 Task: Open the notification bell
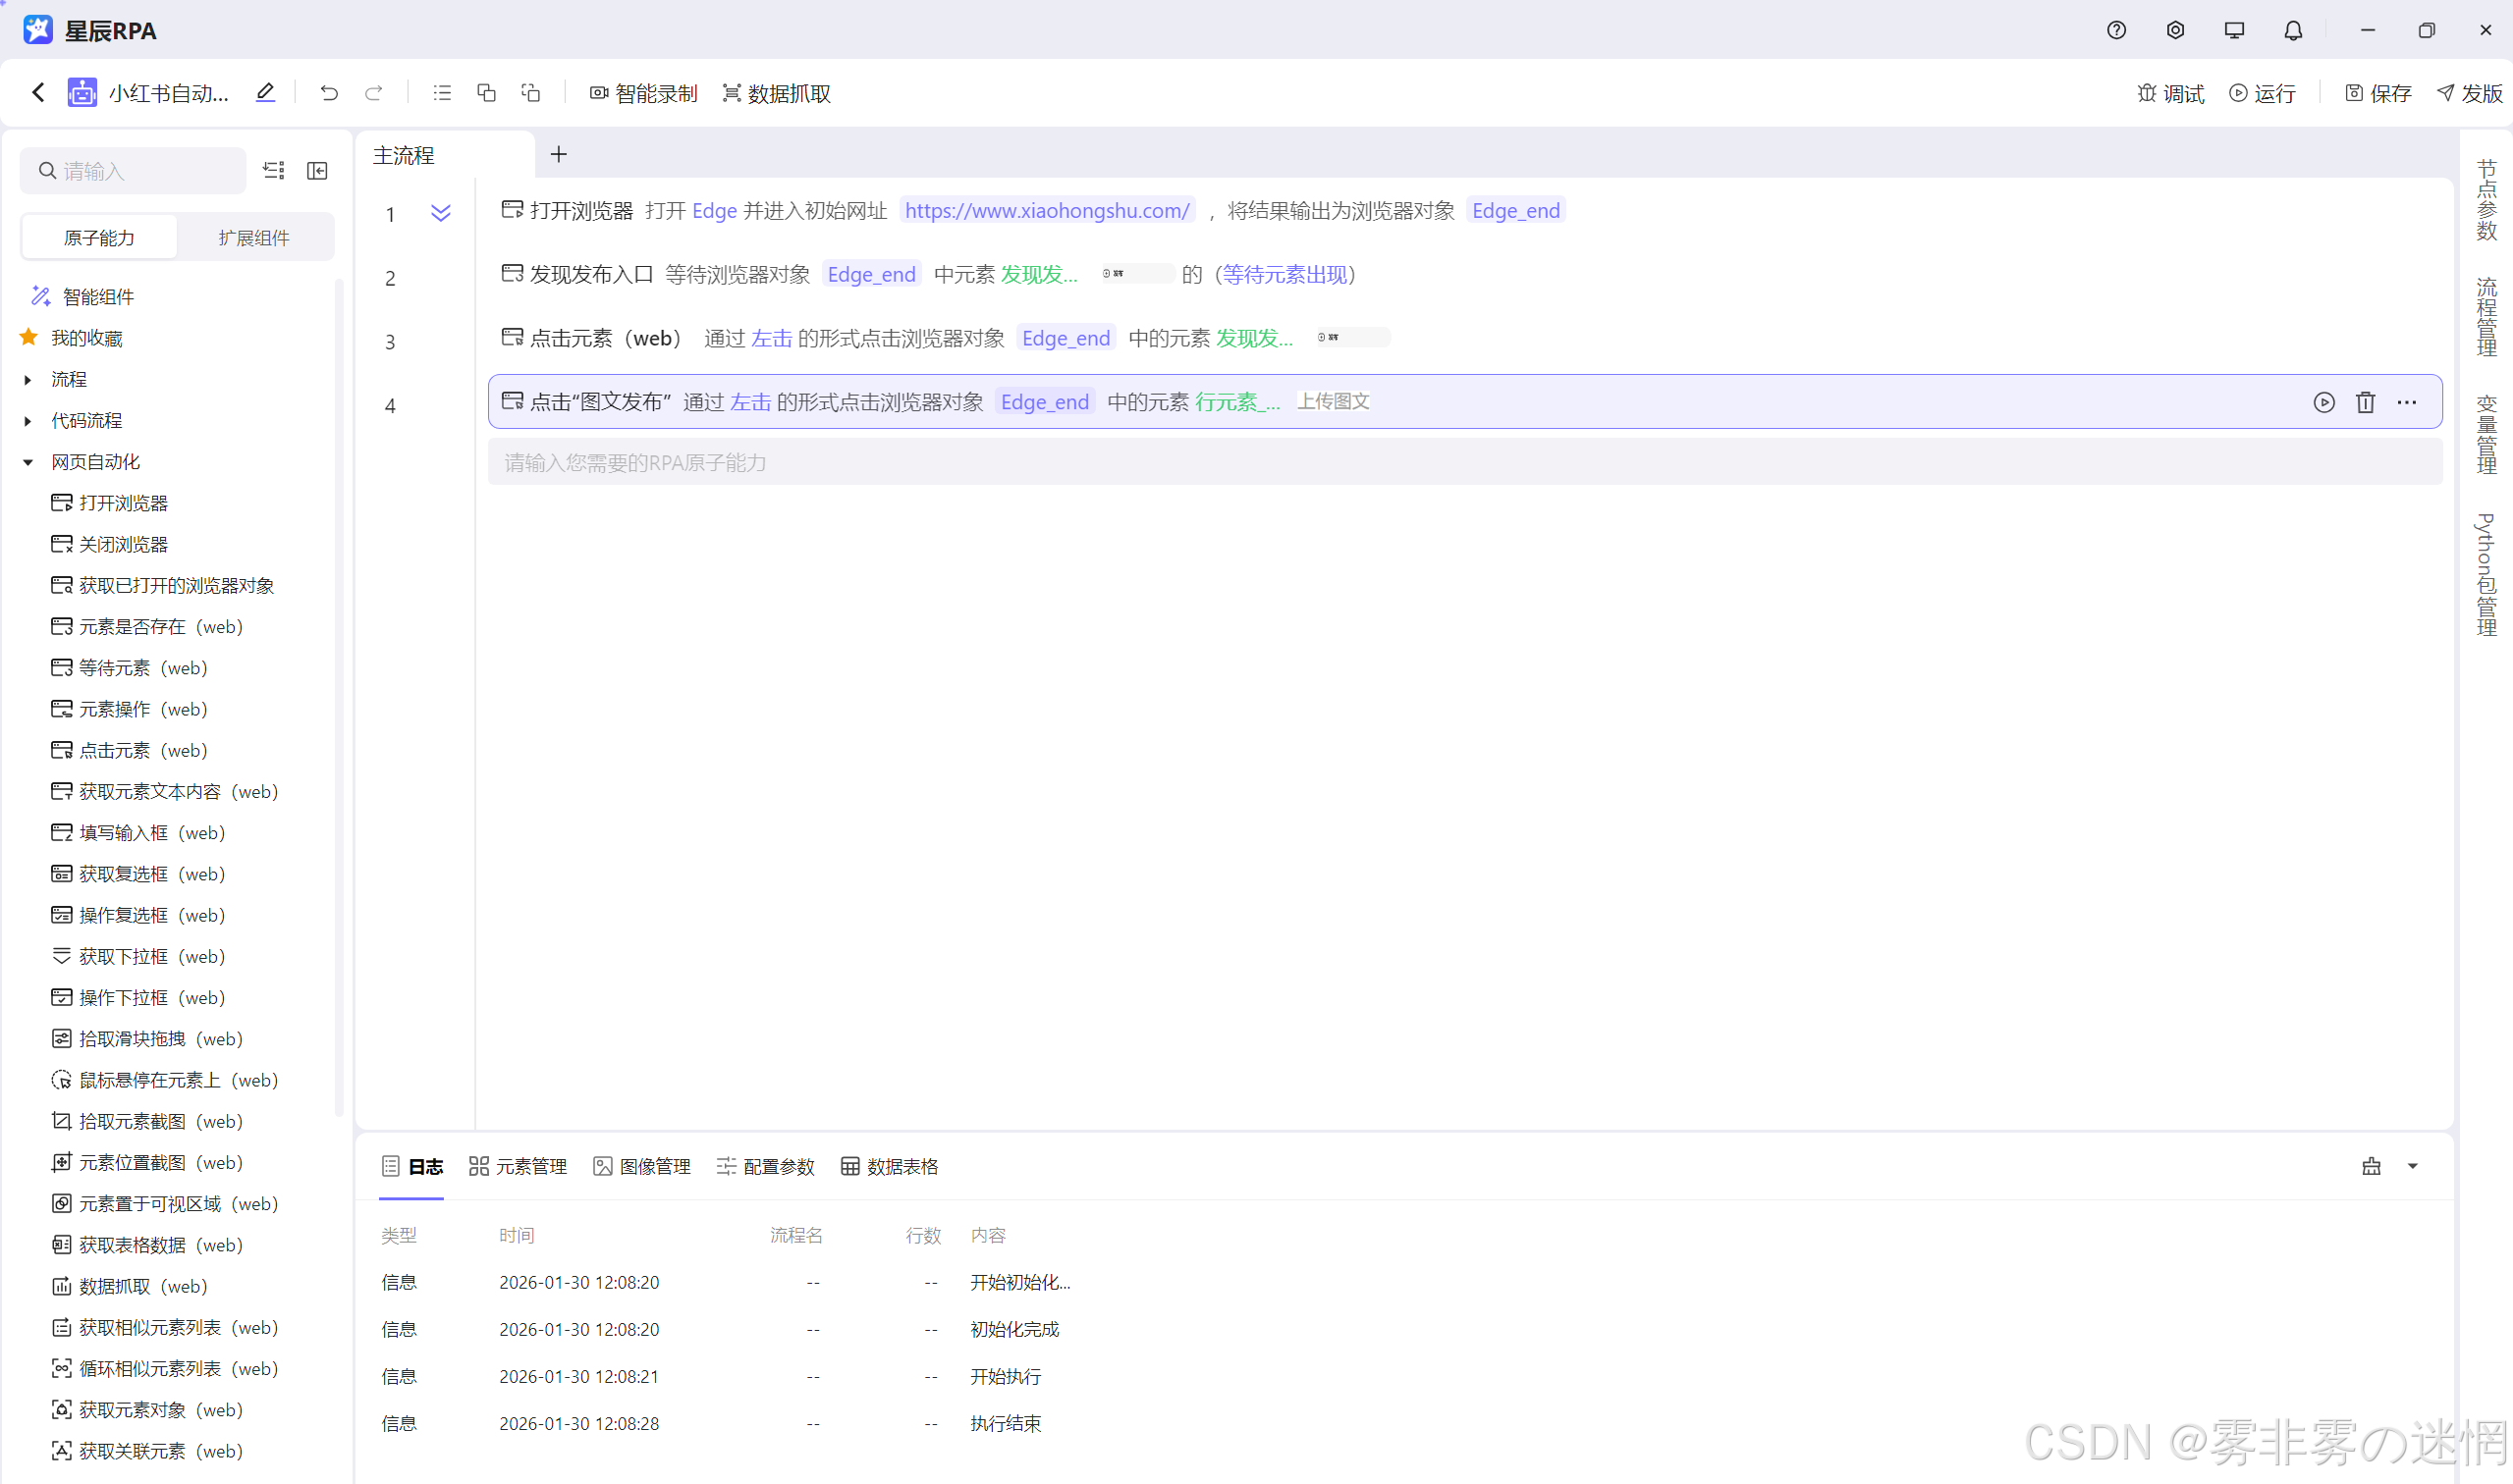pyautogui.click(x=2292, y=30)
